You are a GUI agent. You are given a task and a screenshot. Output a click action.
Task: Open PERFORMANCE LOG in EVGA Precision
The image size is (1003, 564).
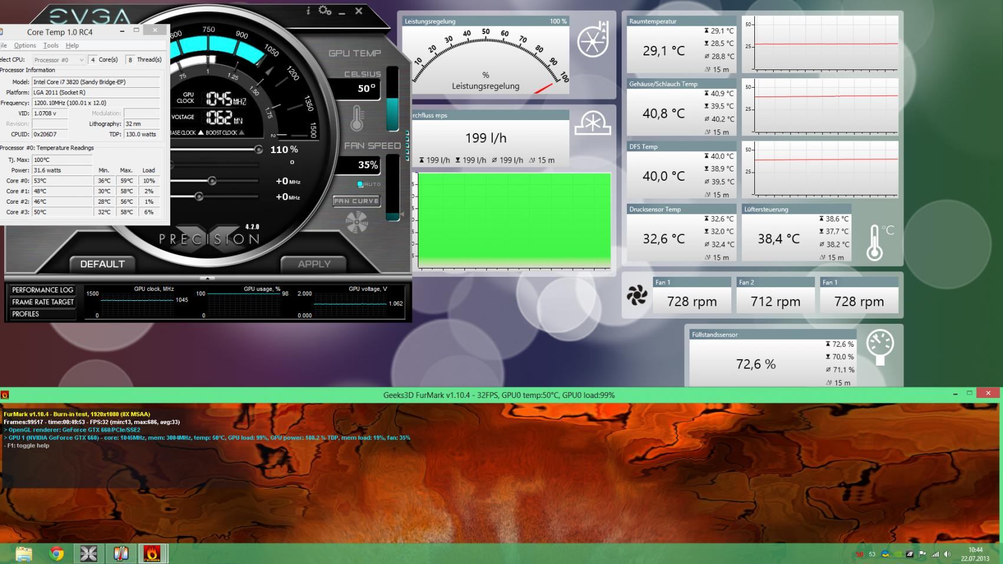(x=42, y=290)
